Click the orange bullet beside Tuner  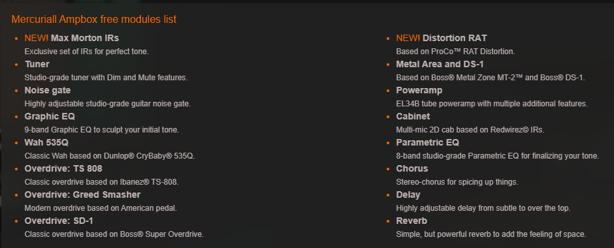tap(16, 65)
